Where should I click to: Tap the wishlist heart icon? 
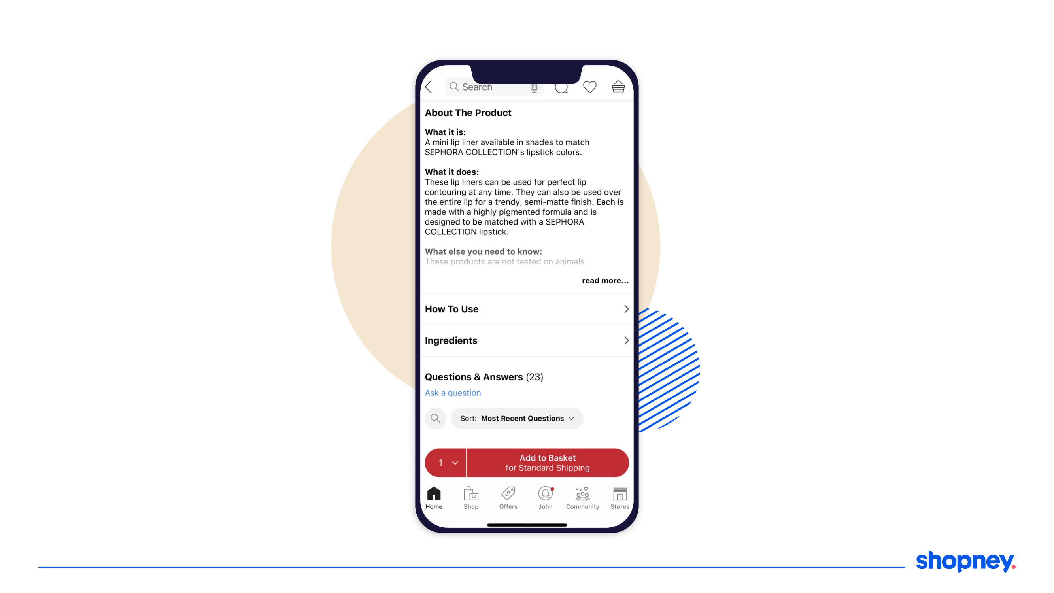coord(590,87)
